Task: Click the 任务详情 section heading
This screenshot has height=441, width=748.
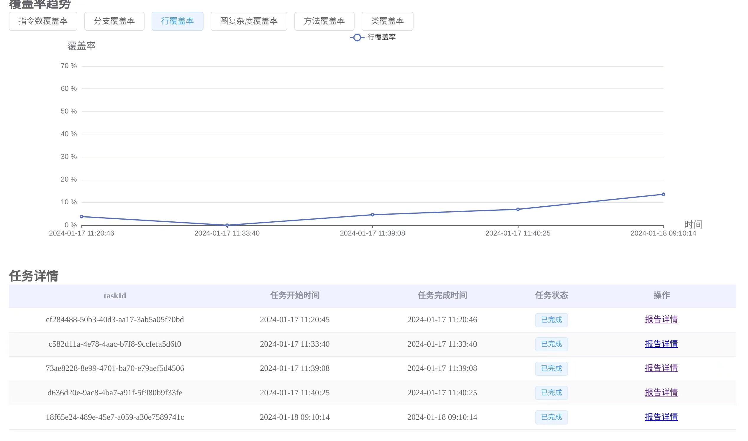Action: (34, 276)
